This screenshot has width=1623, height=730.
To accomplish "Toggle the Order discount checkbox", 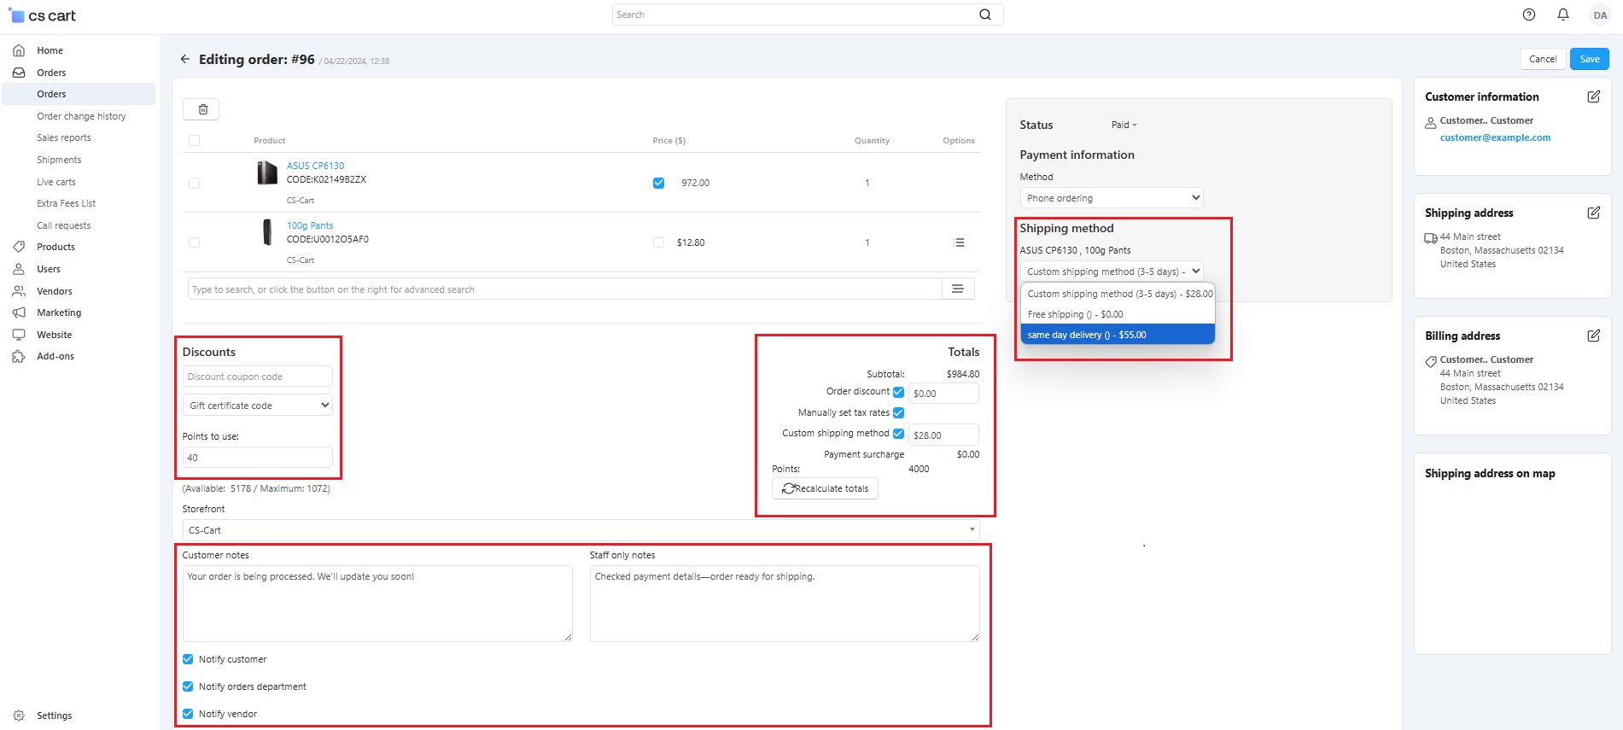I will [x=898, y=392].
